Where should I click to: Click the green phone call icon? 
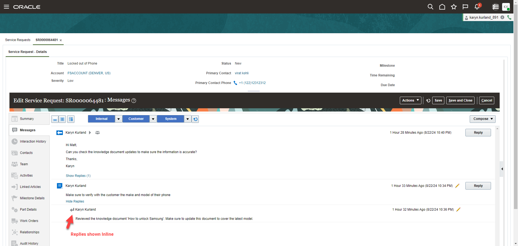click(x=509, y=17)
